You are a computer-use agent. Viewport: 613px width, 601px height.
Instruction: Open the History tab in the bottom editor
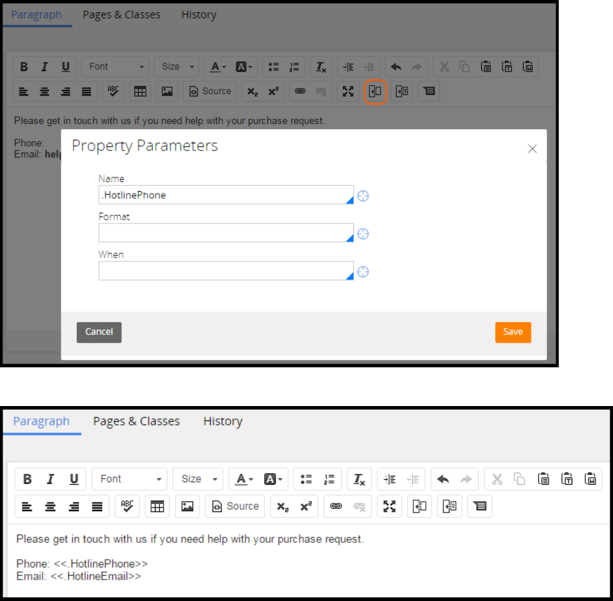(x=223, y=421)
